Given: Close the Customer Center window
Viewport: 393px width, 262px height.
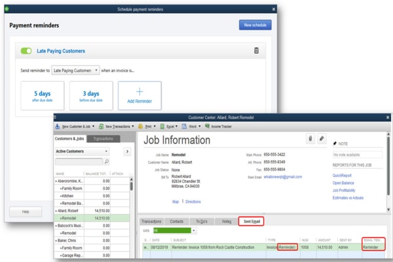Looking at the screenshot, I should [388, 117].
